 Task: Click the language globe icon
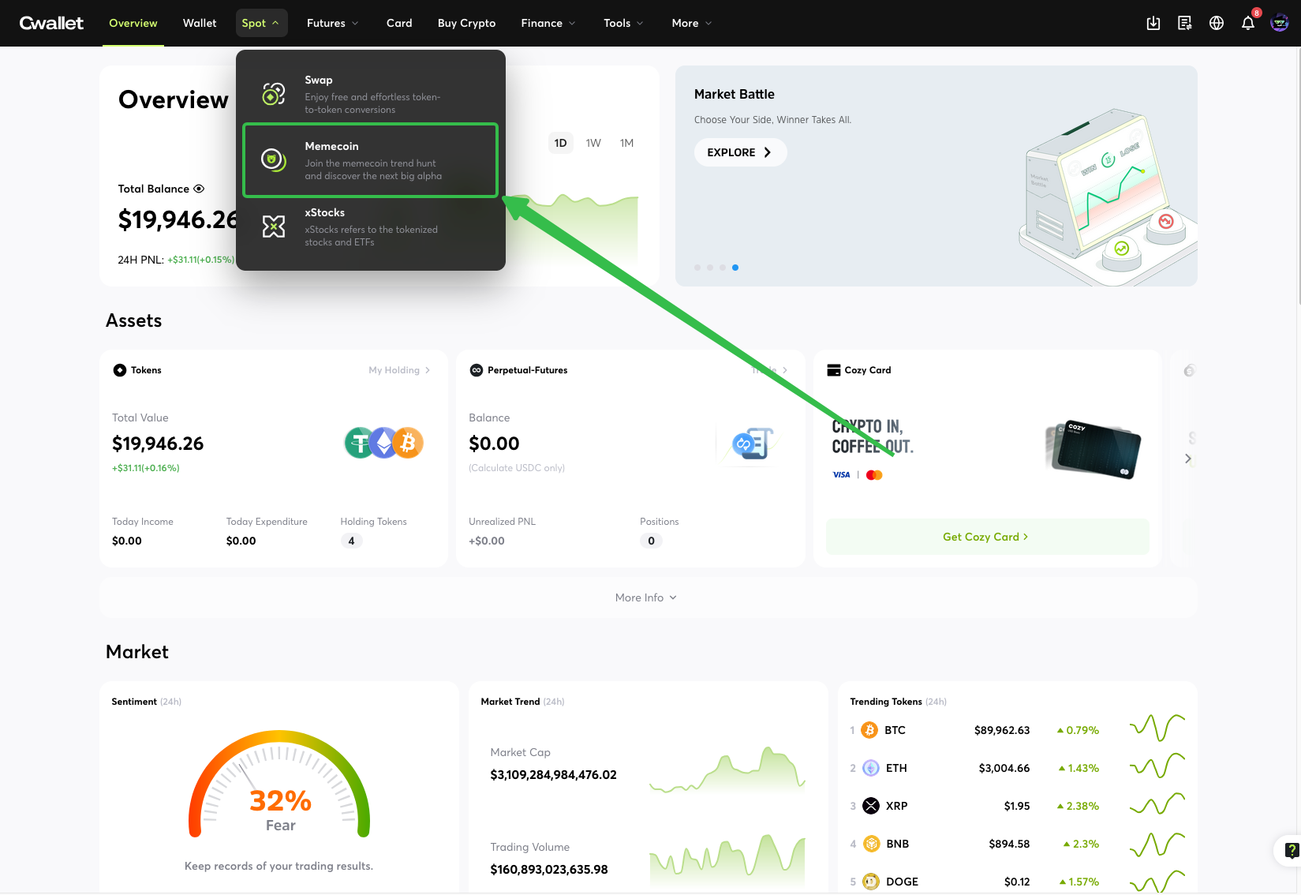pos(1217,23)
